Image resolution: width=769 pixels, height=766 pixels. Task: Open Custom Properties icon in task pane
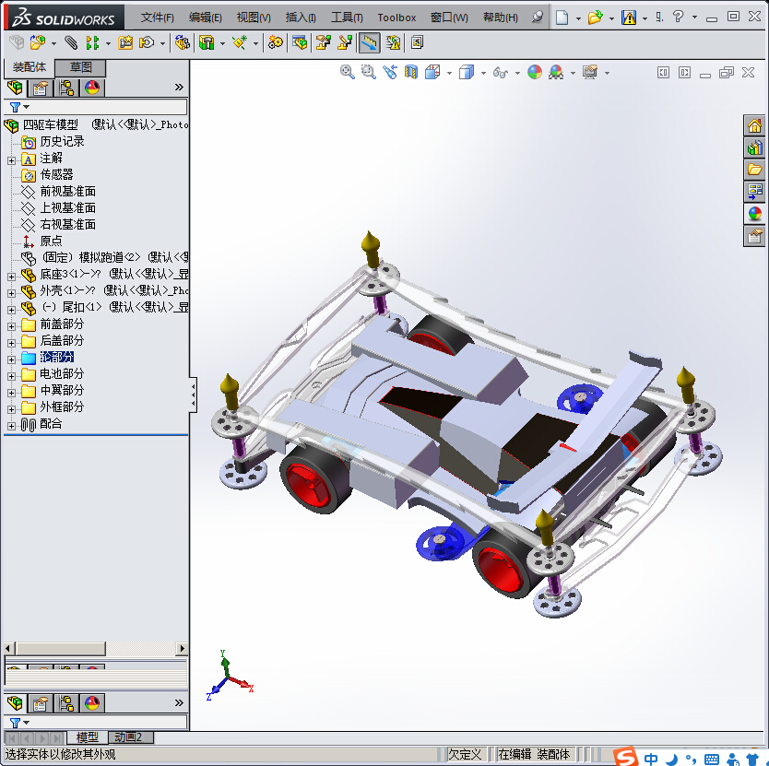click(754, 236)
